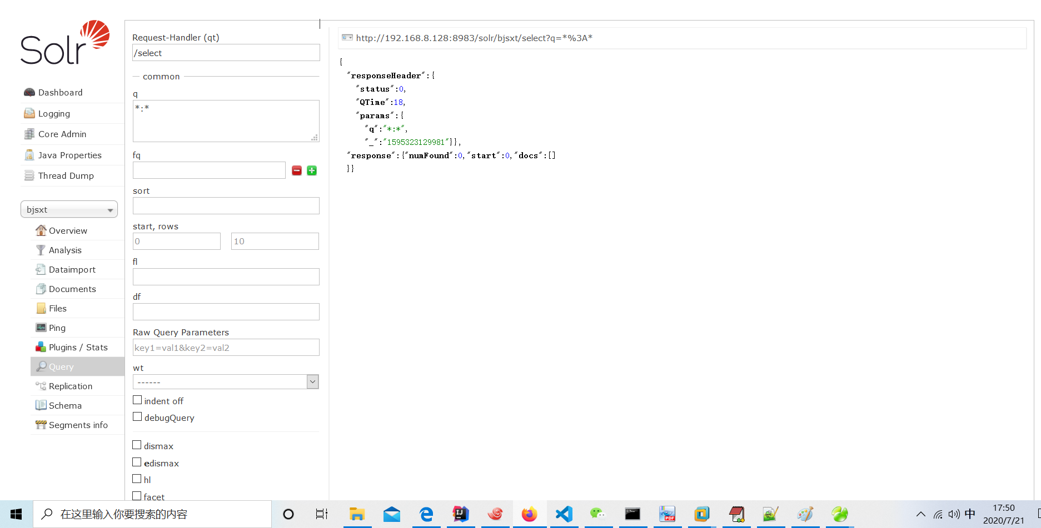Click the Files folder icon
This screenshot has width=1041, height=528.
pos(41,308)
